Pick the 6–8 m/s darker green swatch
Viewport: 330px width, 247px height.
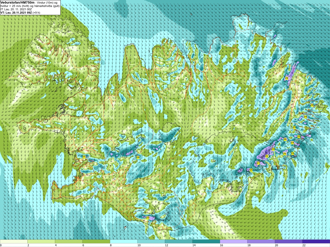96,241
